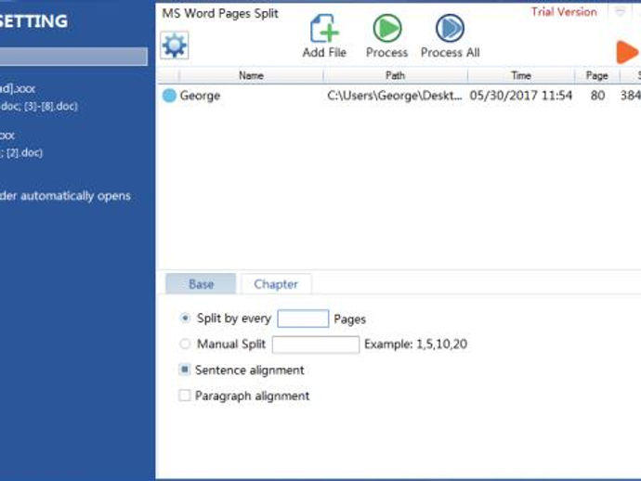Start the Process green play button

[x=386, y=28]
